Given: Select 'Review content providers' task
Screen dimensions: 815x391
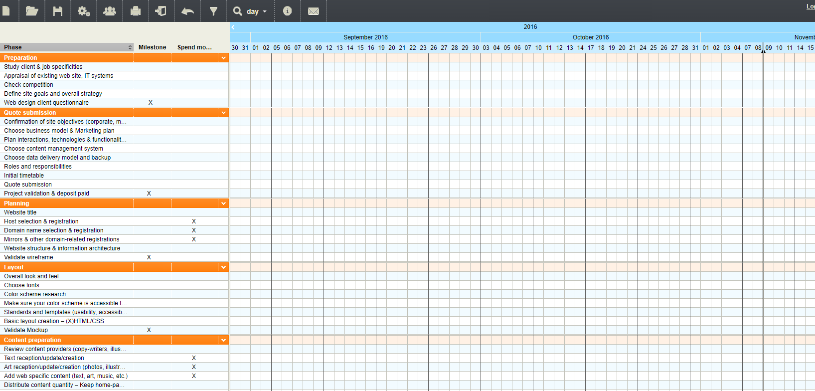Looking at the screenshot, I should (x=65, y=349).
